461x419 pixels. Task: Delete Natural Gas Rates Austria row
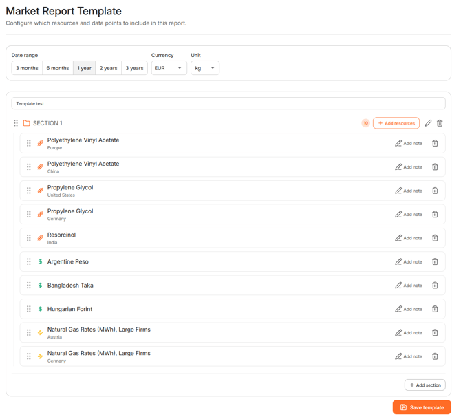435,332
